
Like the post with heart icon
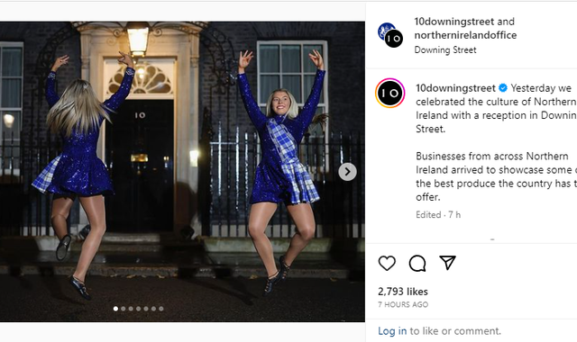[x=387, y=263]
